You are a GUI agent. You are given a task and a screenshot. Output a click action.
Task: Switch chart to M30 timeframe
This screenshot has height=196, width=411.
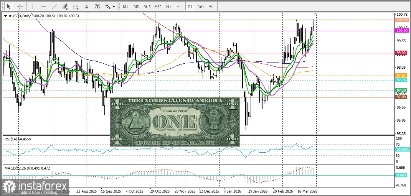pyautogui.click(x=158, y=7)
